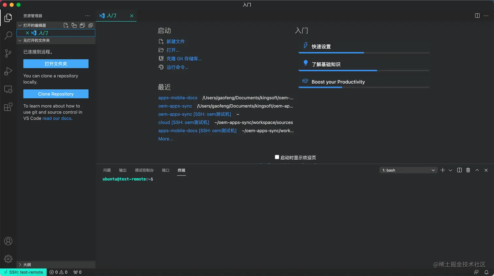This screenshot has width=494, height=276.
Task: Select the 终端 panel tab
Action: point(181,170)
